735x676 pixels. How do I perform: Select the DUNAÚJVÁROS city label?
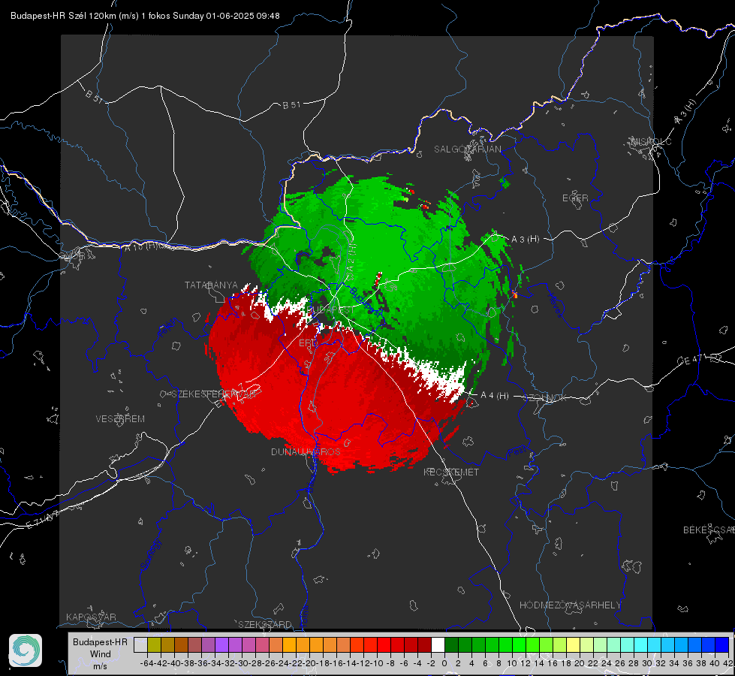pos(306,451)
